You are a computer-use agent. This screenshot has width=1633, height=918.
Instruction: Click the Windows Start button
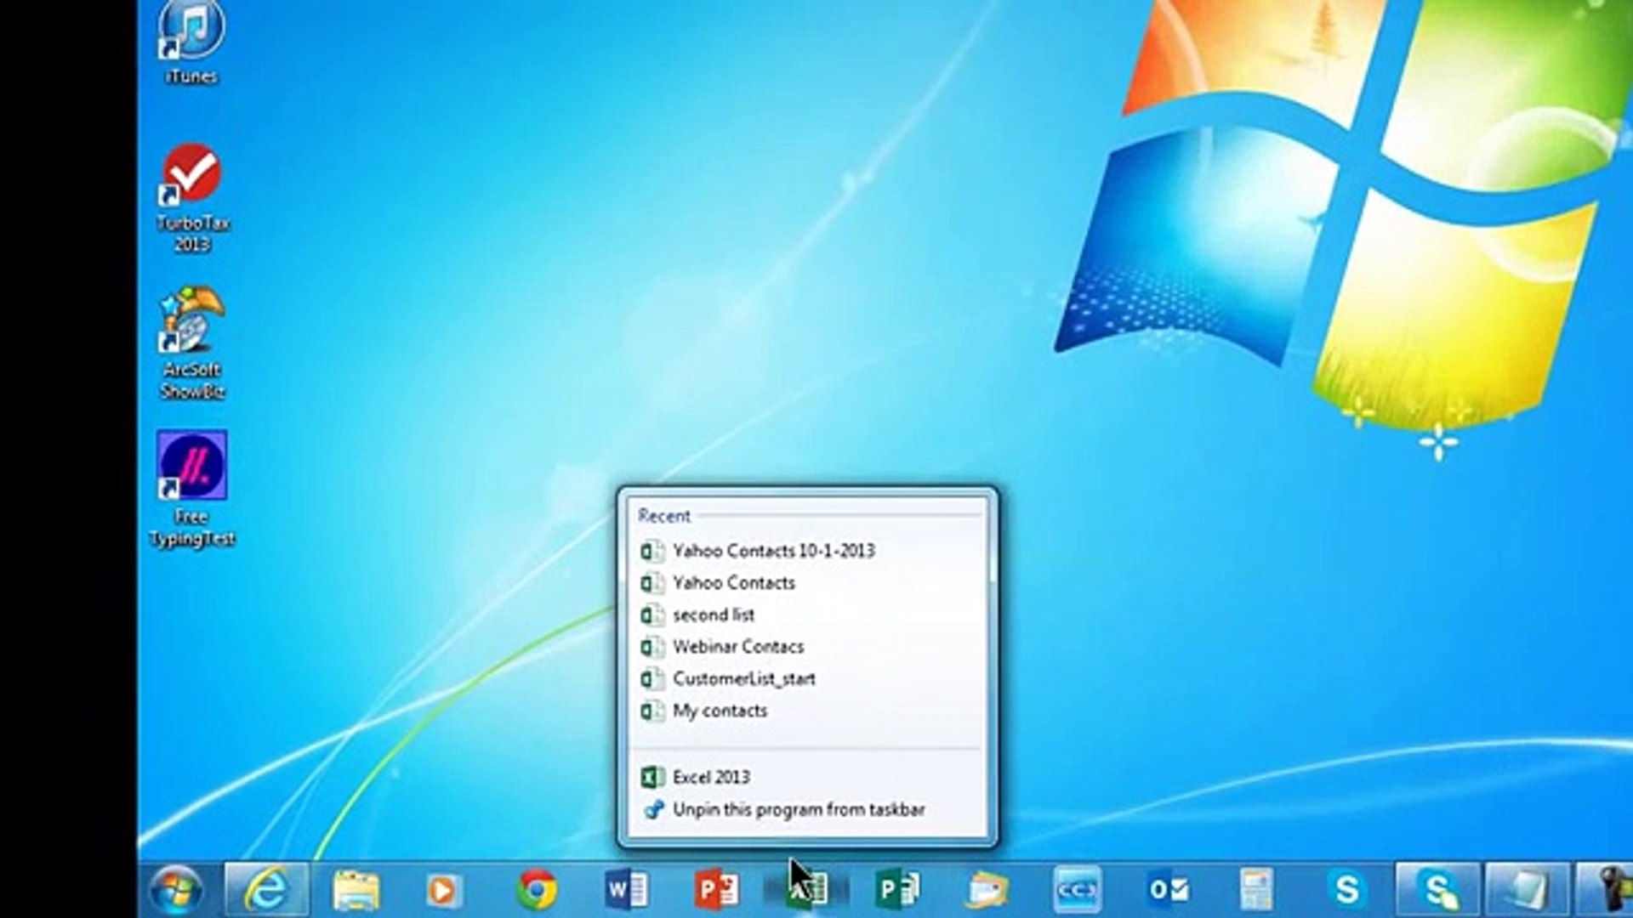tap(176, 890)
